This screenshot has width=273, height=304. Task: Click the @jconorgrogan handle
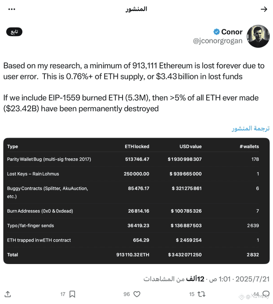(218, 41)
